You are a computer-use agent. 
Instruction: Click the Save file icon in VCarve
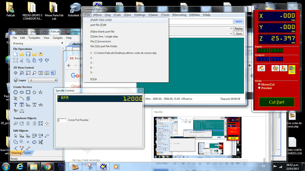tap(28, 54)
